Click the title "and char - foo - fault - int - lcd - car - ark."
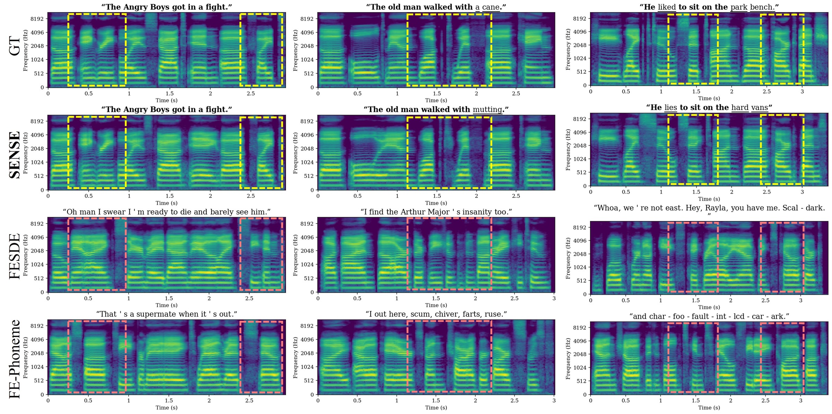The image size is (832, 414). pyautogui.click(x=709, y=316)
